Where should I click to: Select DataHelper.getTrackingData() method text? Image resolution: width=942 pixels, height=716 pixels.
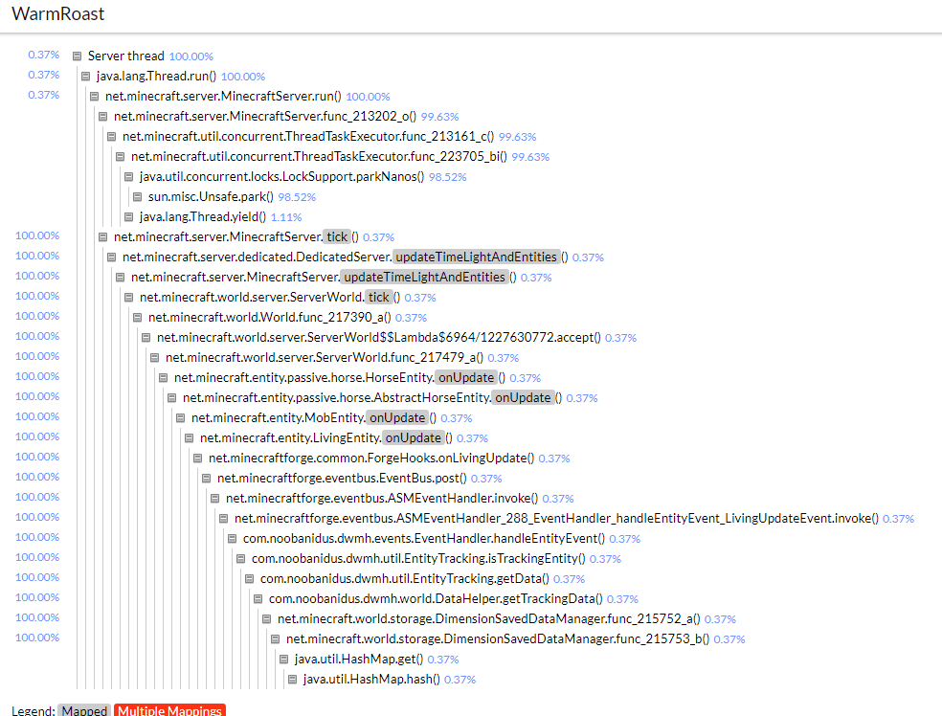coord(436,599)
